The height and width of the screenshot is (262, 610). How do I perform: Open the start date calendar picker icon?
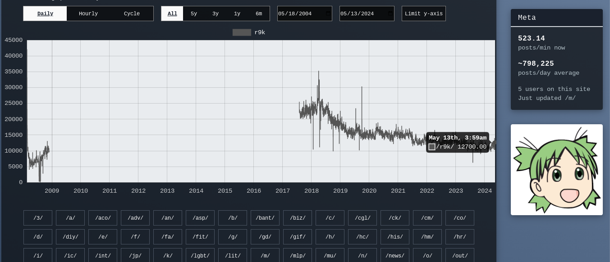pos(328,14)
